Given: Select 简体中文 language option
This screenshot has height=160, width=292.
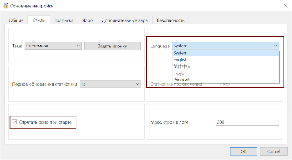Looking at the screenshot, I should tap(182, 66).
